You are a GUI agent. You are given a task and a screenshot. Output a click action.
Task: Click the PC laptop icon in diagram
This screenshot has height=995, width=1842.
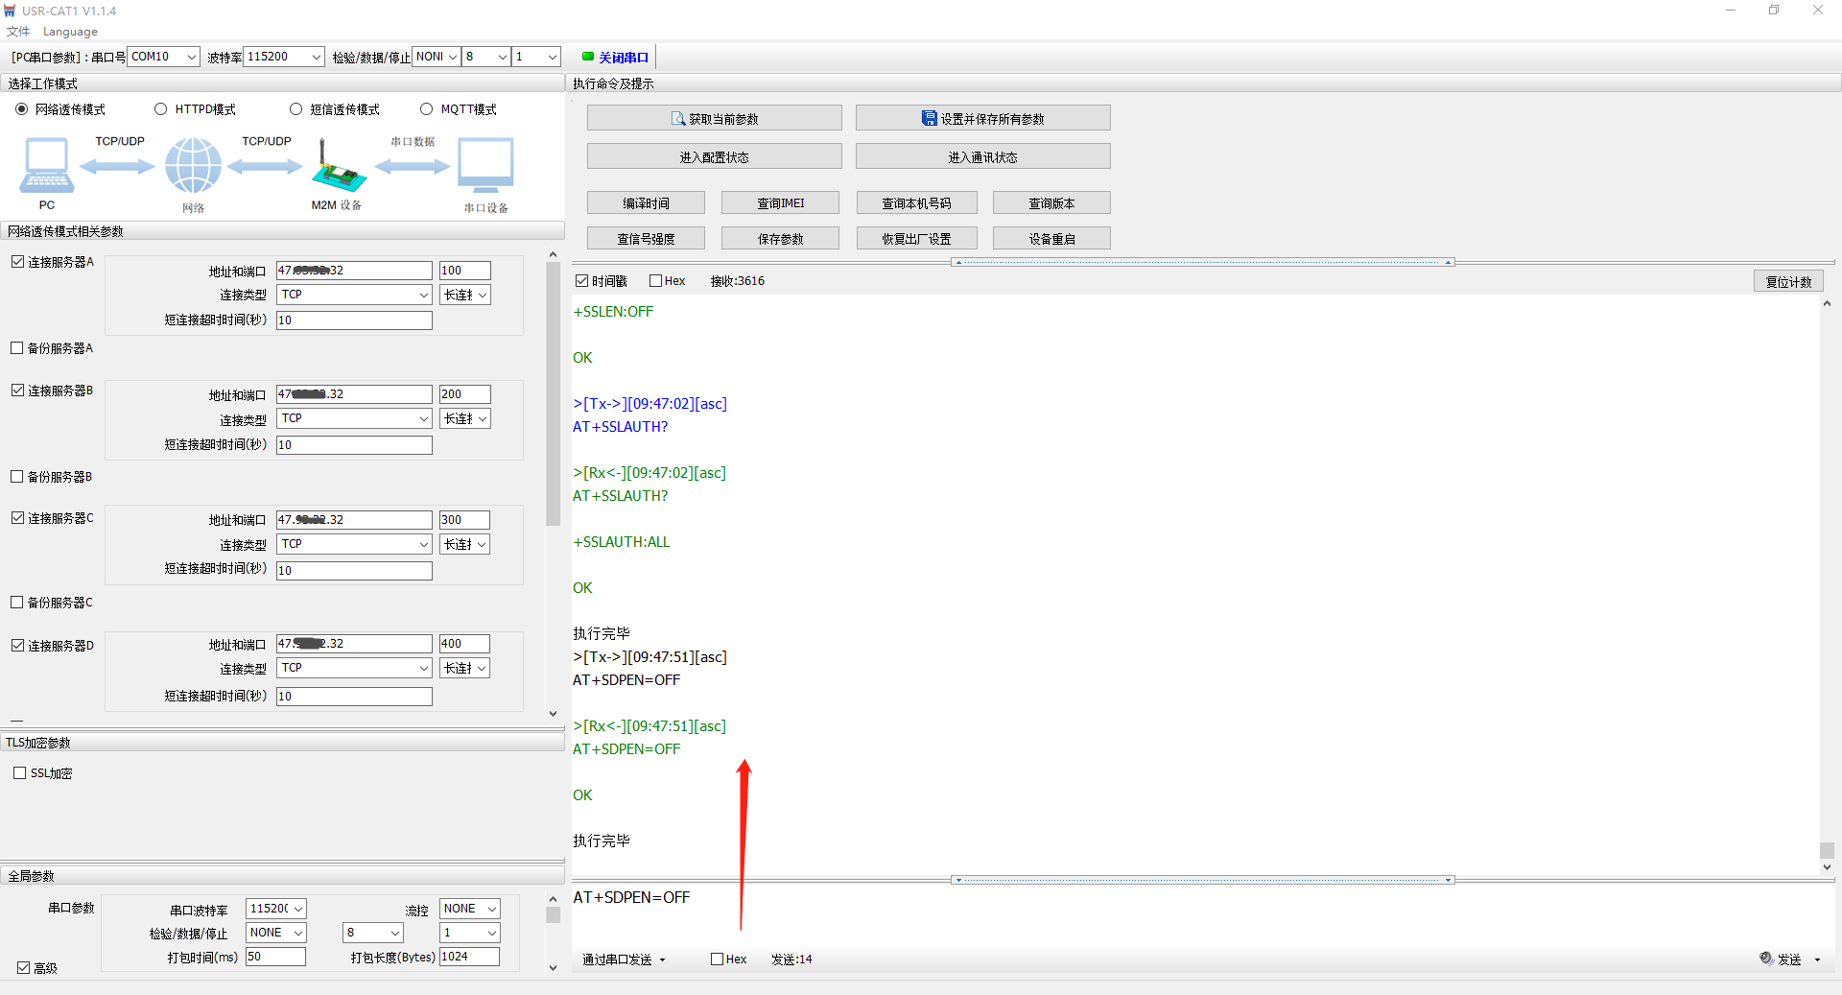46,165
